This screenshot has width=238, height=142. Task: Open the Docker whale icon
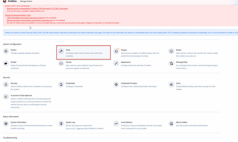tap(6, 63)
